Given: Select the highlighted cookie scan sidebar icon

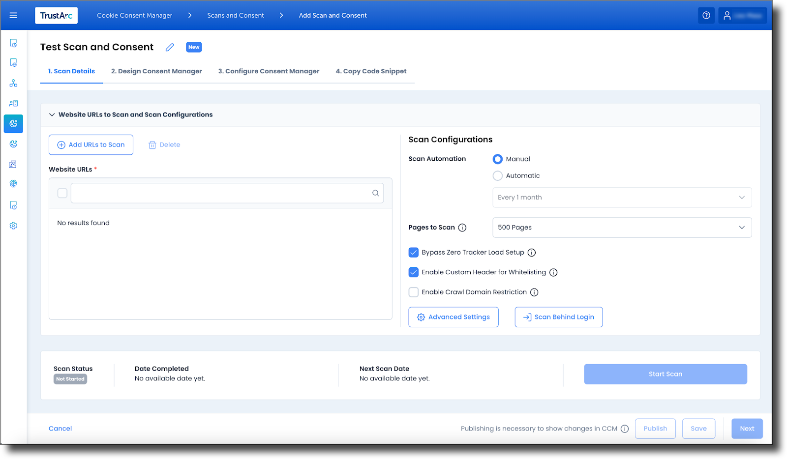Looking at the screenshot, I should click(x=13, y=124).
